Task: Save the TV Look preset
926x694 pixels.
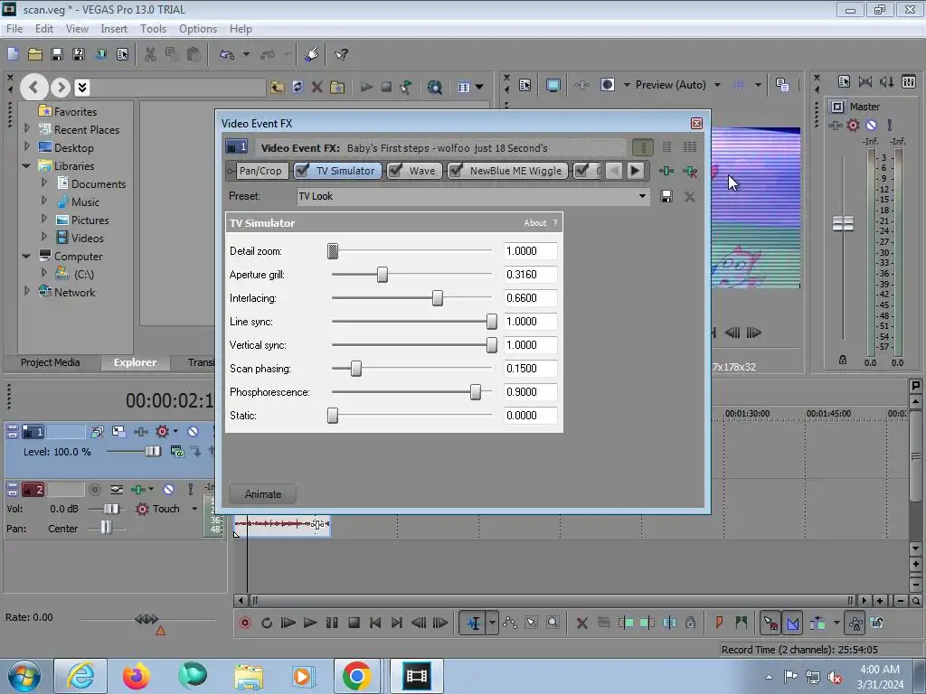Action: 666,196
